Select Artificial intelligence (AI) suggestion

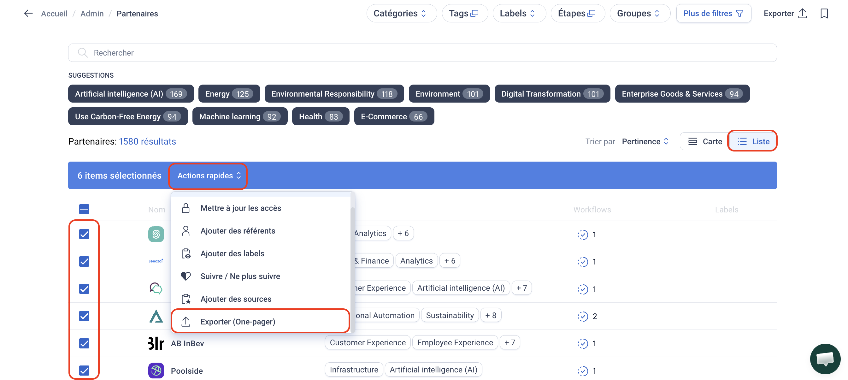[x=131, y=94]
